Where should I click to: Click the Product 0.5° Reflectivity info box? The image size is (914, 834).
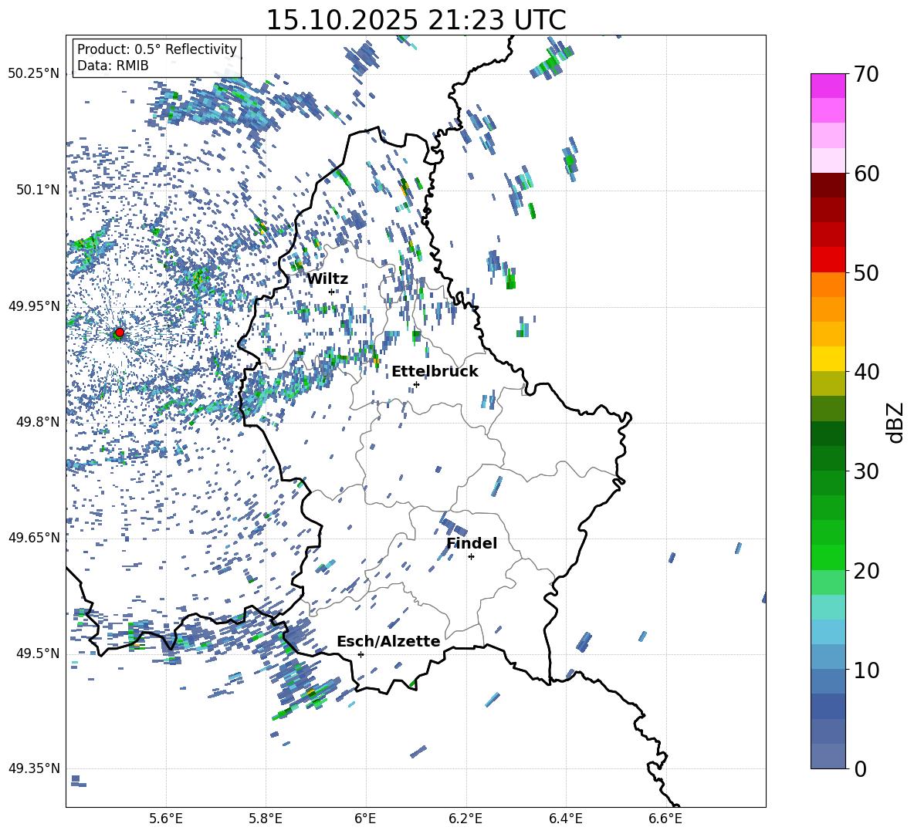157,58
